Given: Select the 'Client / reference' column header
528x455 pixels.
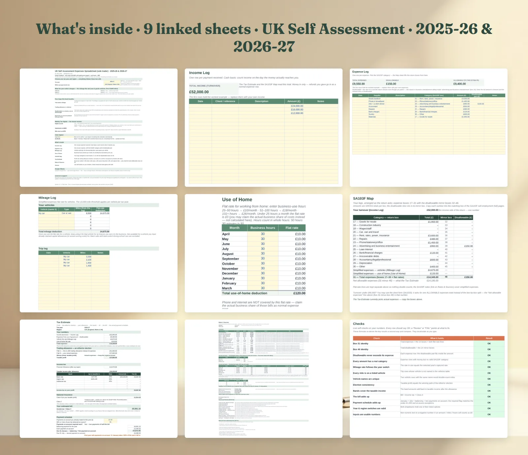Looking at the screenshot, I should [225, 101].
